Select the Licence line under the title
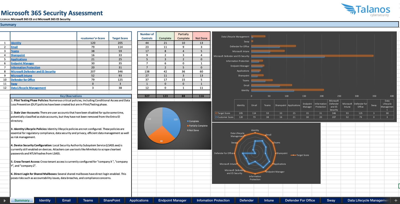 click(35, 19)
